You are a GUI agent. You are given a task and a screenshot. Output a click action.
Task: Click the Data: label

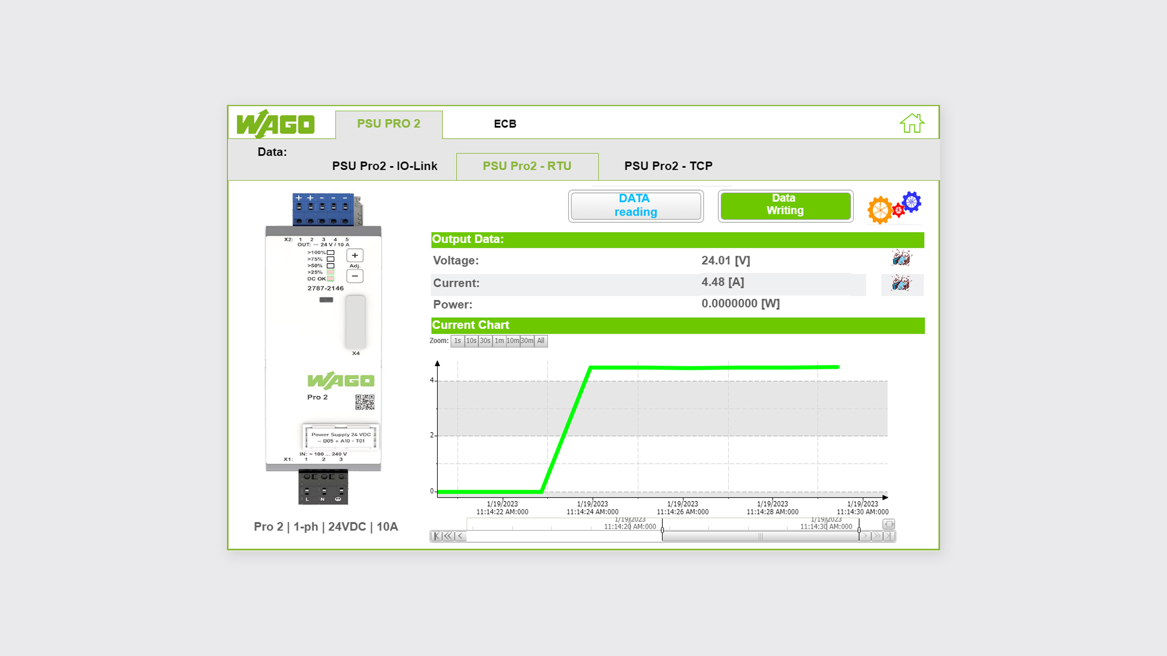click(272, 152)
